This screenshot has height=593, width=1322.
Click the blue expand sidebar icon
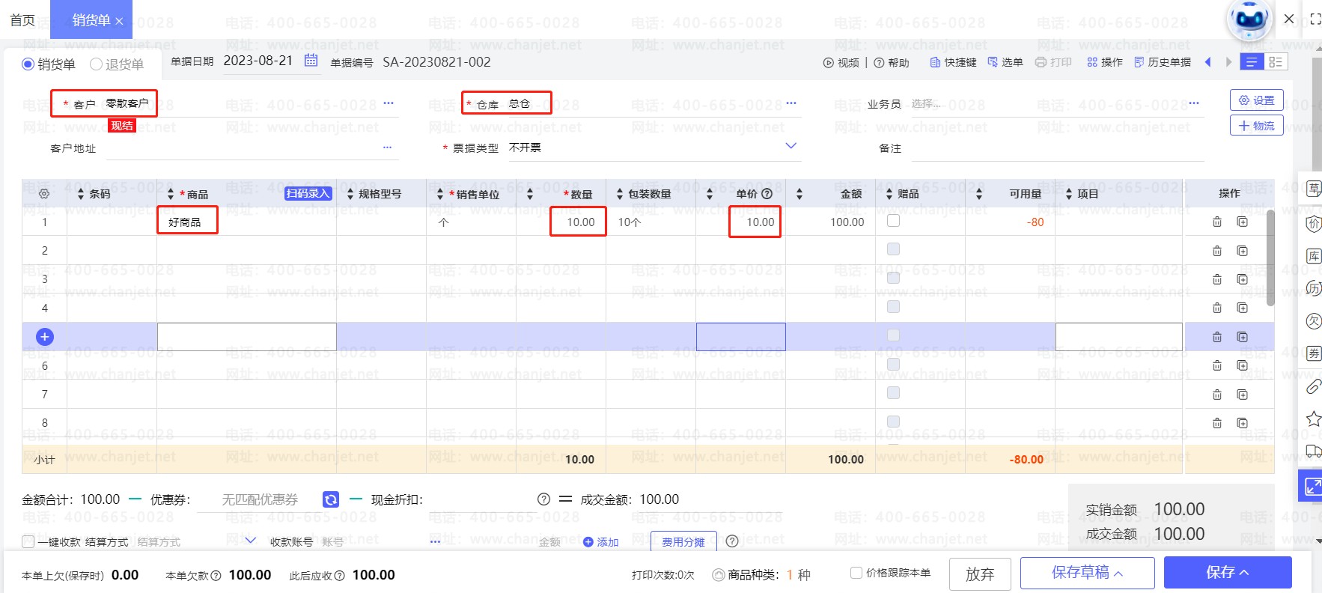pos(1312,487)
